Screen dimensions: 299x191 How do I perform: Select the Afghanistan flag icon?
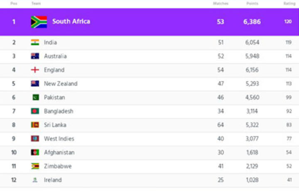pos(35,152)
